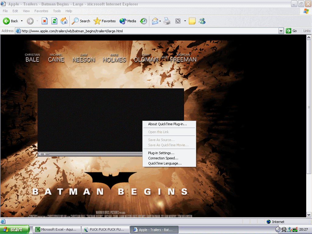
Task: Open the Favorites star toolbar button
Action: [x=105, y=21]
